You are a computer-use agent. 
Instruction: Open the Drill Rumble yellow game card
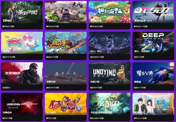point(66,107)
